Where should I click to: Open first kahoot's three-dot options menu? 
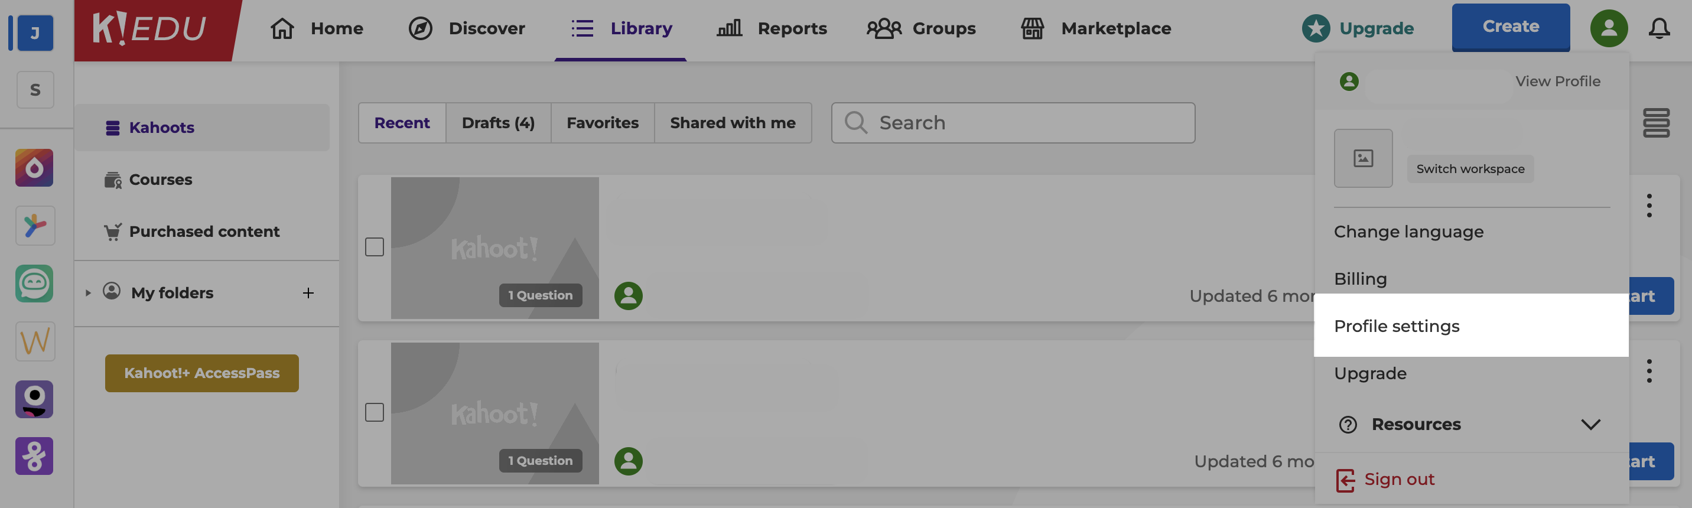1649,206
